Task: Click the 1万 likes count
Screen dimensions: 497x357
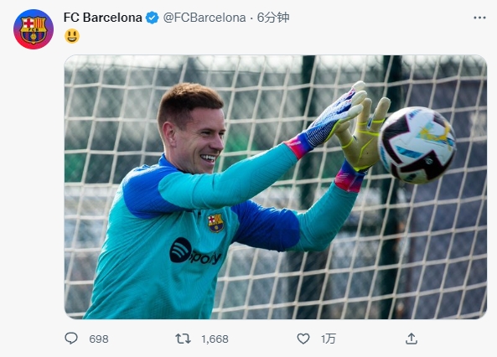Action: point(329,339)
